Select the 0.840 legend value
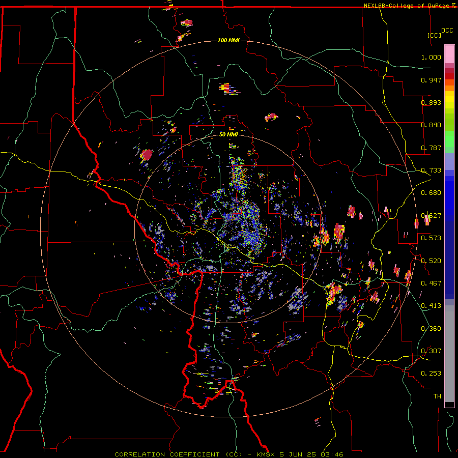This screenshot has height=458, width=458. coord(431,125)
